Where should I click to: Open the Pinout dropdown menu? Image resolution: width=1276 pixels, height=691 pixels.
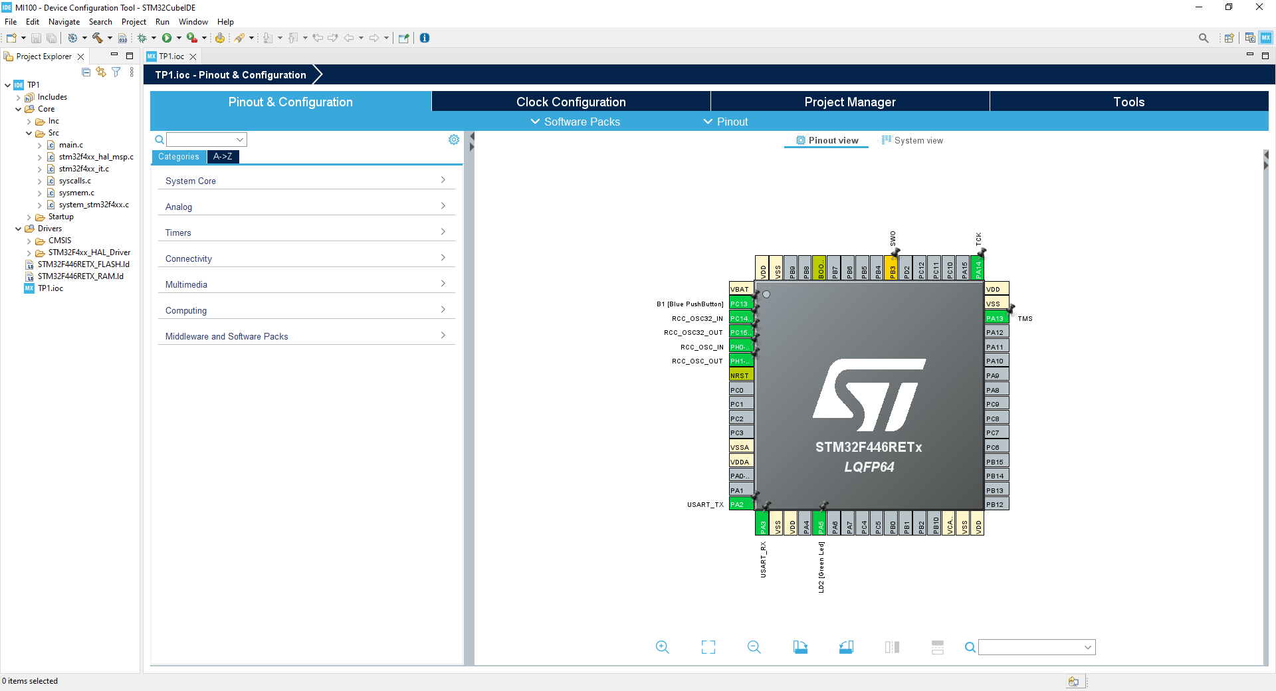tap(726, 122)
